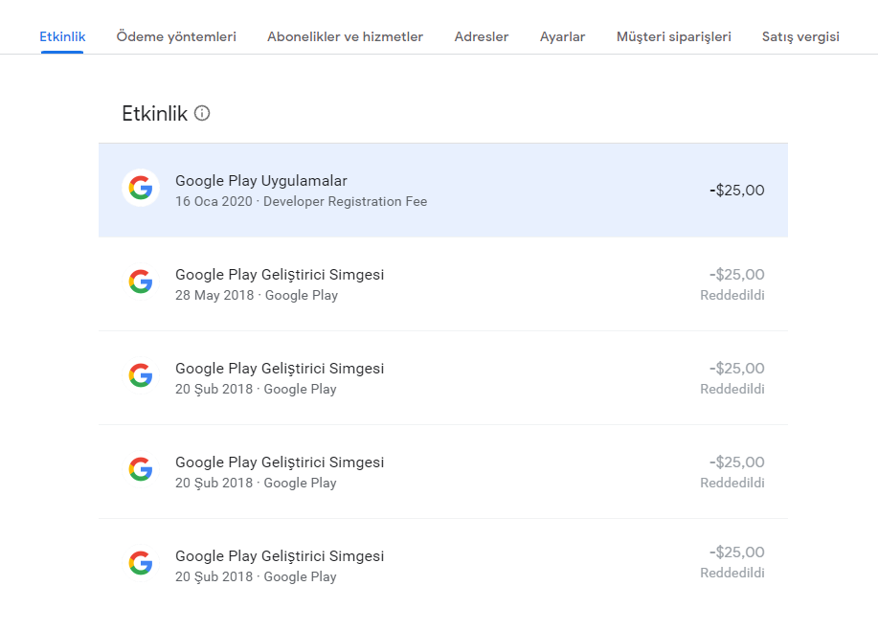Open Müşteri siparişleri tab
This screenshot has width=878, height=631.
tap(674, 37)
